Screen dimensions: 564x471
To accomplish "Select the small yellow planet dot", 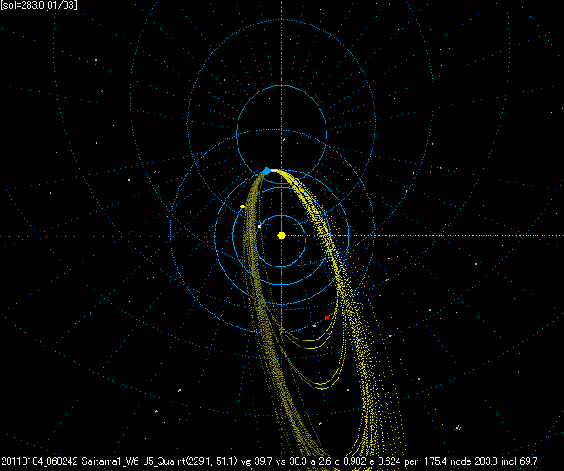I will point(242,207).
